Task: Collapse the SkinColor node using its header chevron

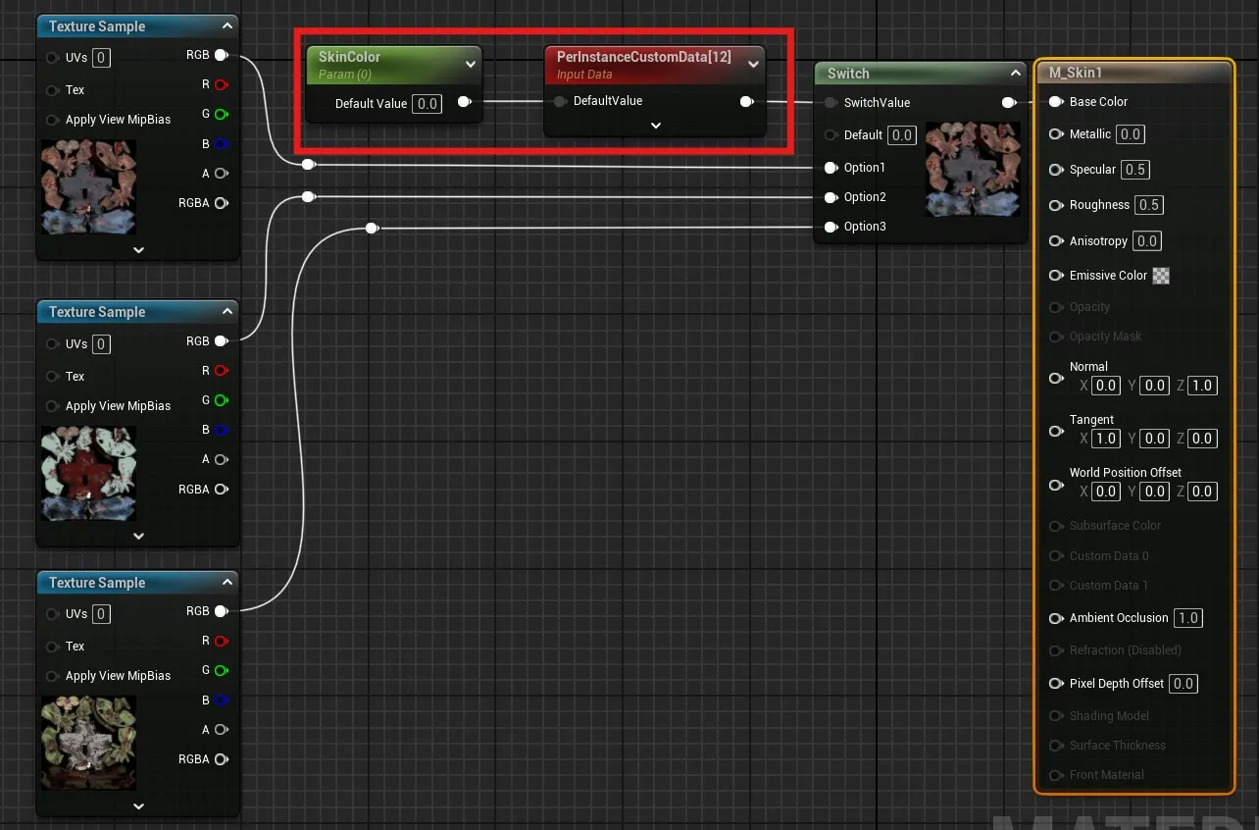Action: click(x=470, y=63)
